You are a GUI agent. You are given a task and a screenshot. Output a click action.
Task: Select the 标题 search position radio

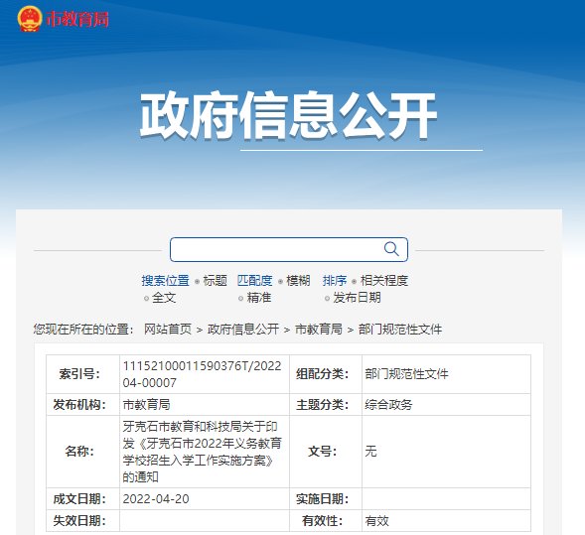click(x=198, y=282)
